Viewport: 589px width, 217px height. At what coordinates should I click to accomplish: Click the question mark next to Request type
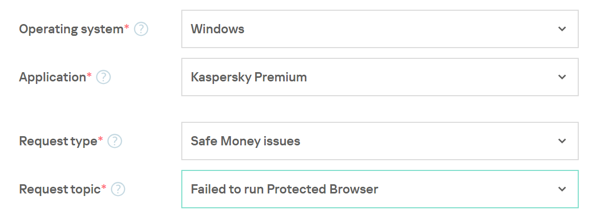[115, 141]
